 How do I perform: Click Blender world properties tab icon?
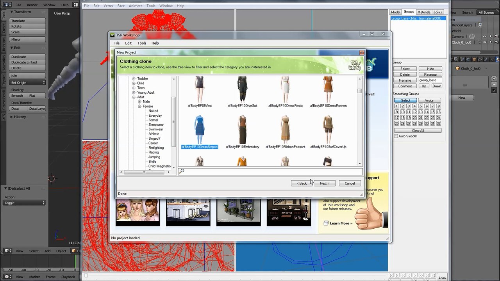tap(468, 59)
